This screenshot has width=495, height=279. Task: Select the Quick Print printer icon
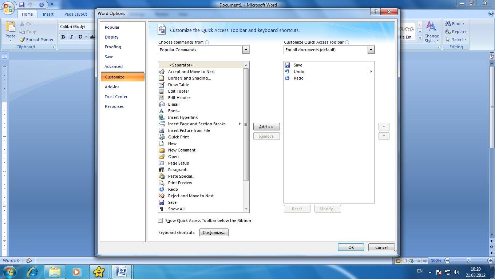click(162, 137)
